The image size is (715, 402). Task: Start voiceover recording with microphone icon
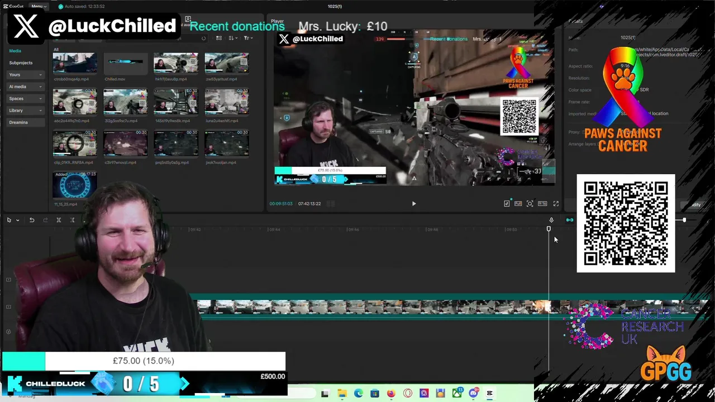[551, 220]
